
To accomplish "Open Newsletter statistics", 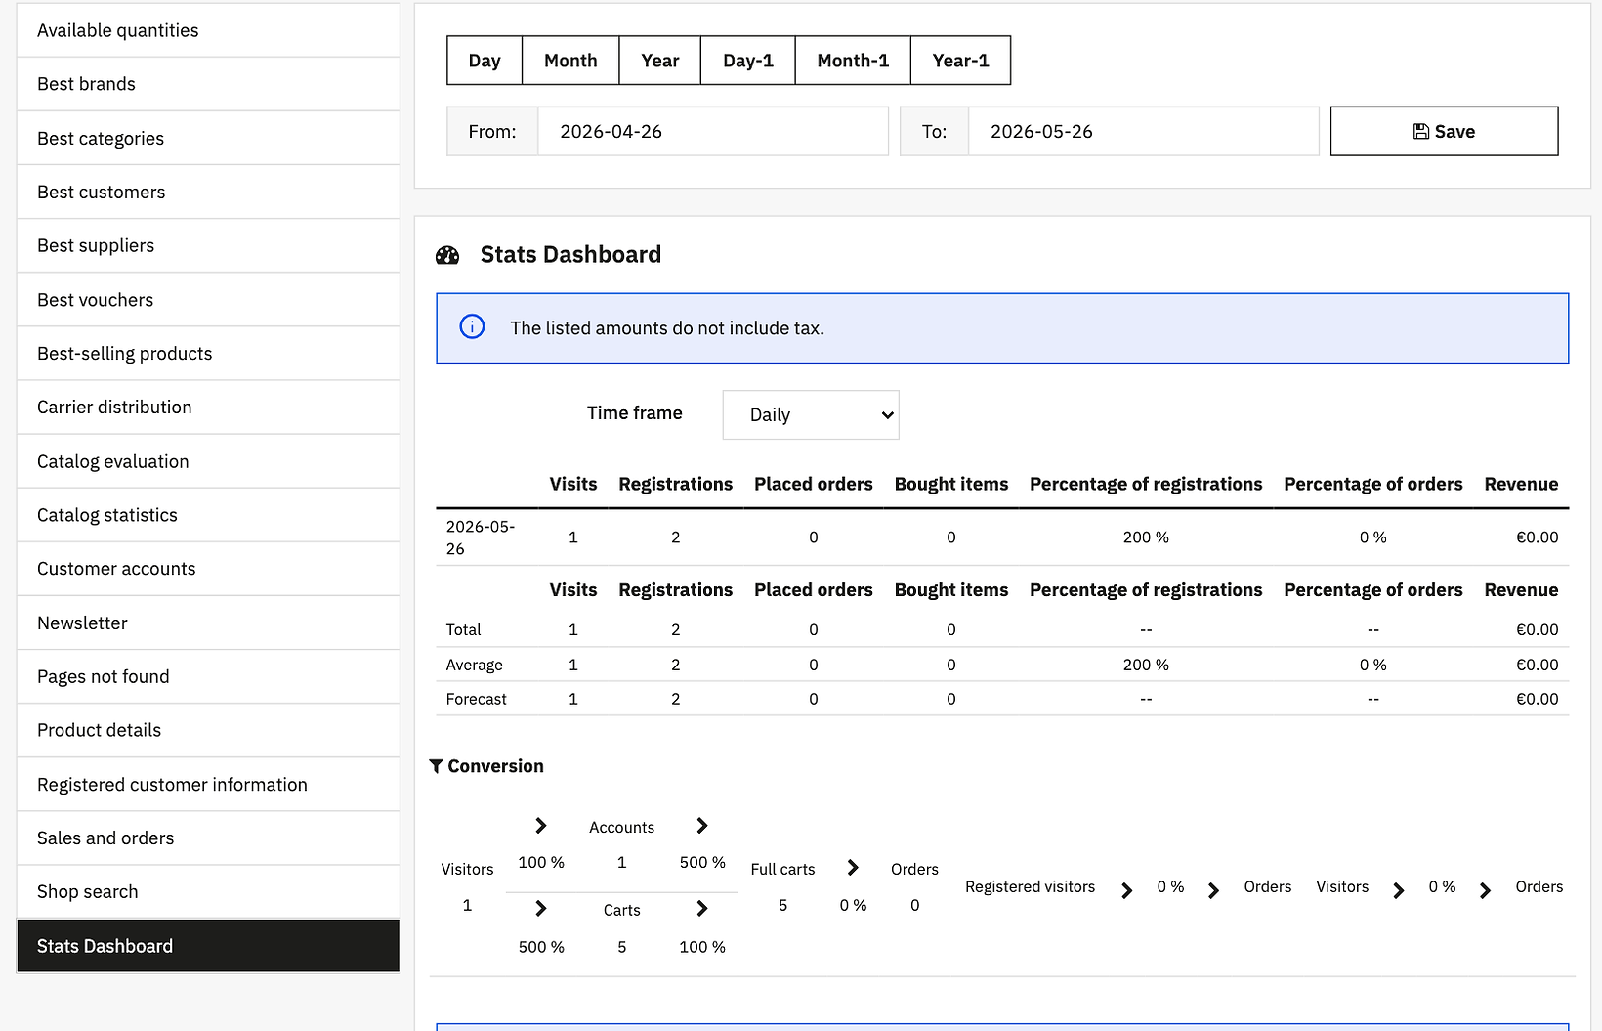I will (208, 623).
